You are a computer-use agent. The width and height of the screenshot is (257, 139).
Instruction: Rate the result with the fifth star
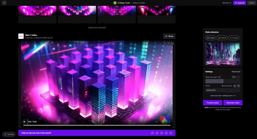(171, 133)
